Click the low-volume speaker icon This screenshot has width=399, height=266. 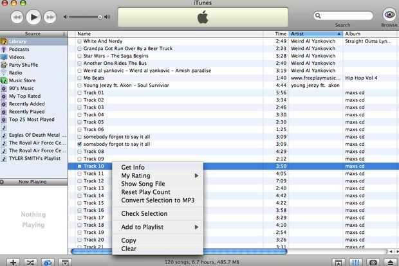[x=66, y=17]
